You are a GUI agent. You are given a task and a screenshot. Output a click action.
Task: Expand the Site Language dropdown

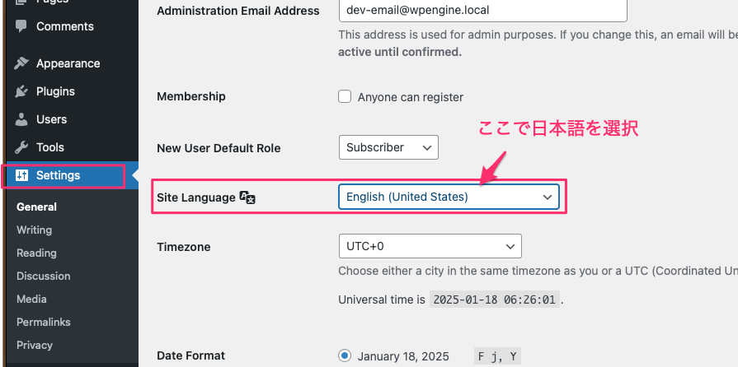tap(449, 197)
